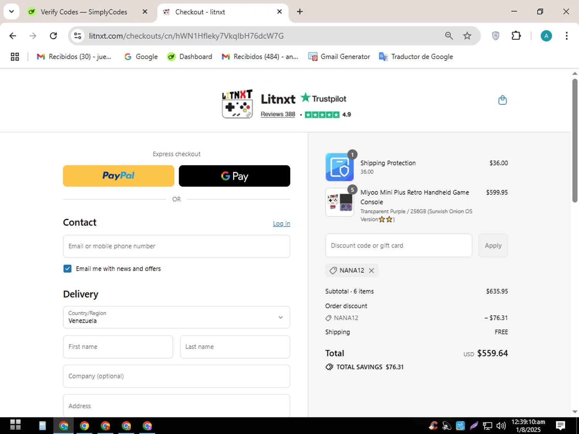Open the apps grid in bookmarks bar
Screen dimensions: 579x434
click(x=15, y=57)
